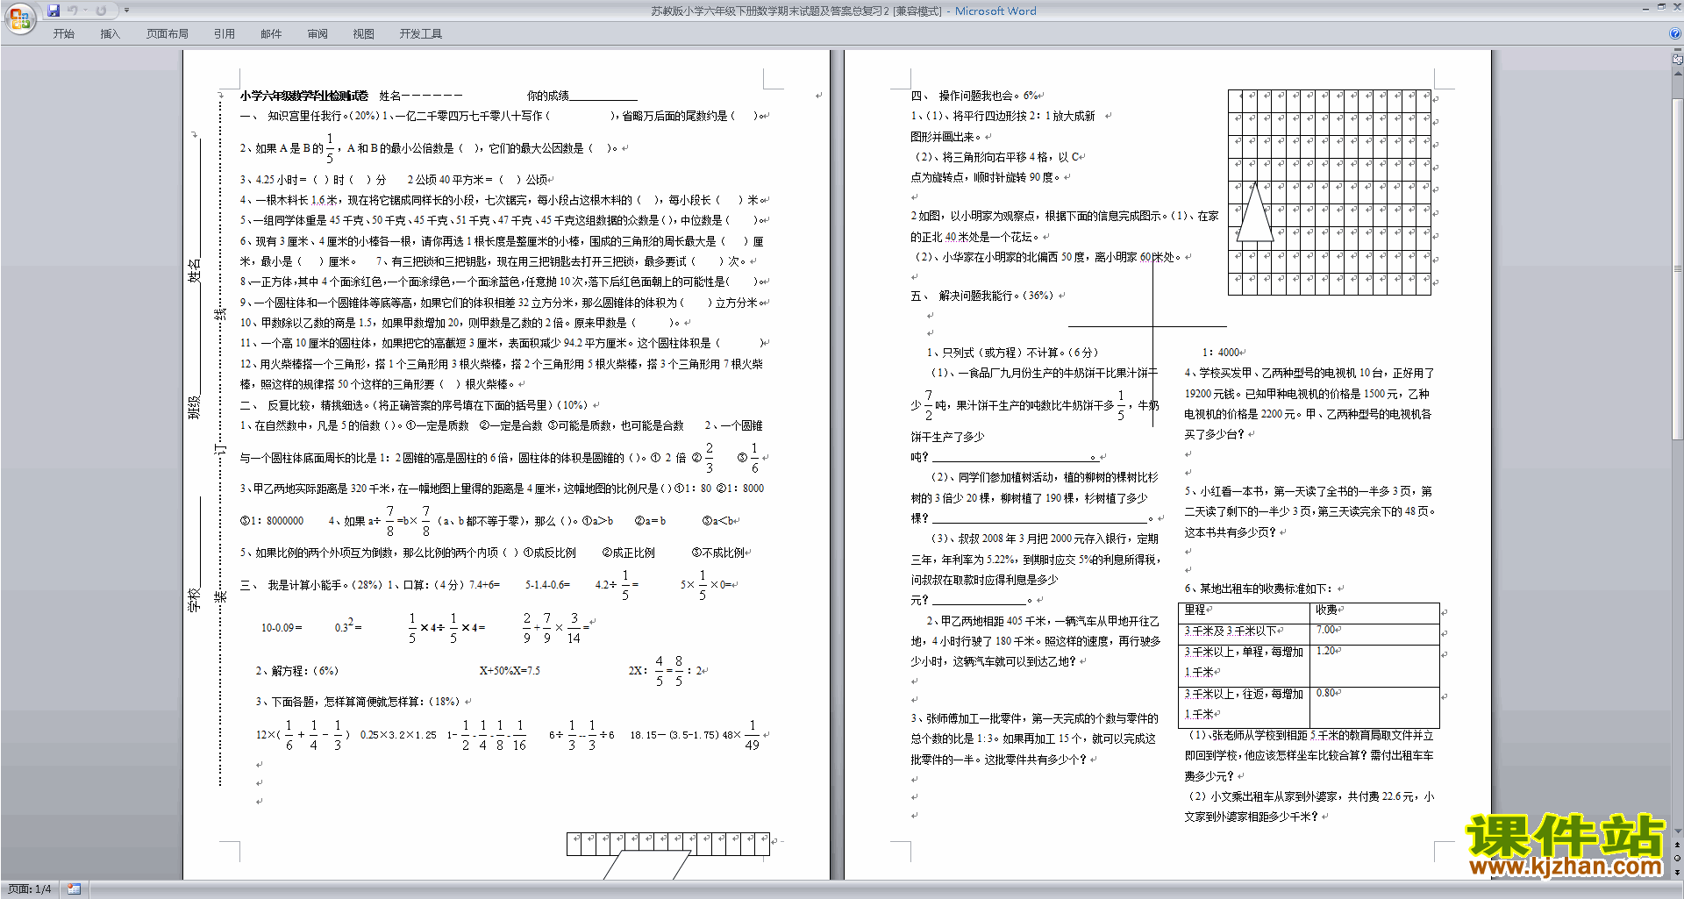Viewport: 1684px width, 899px height.
Task: Click the text 6、某地出租车的收费标准如下
Action: tap(1258, 589)
